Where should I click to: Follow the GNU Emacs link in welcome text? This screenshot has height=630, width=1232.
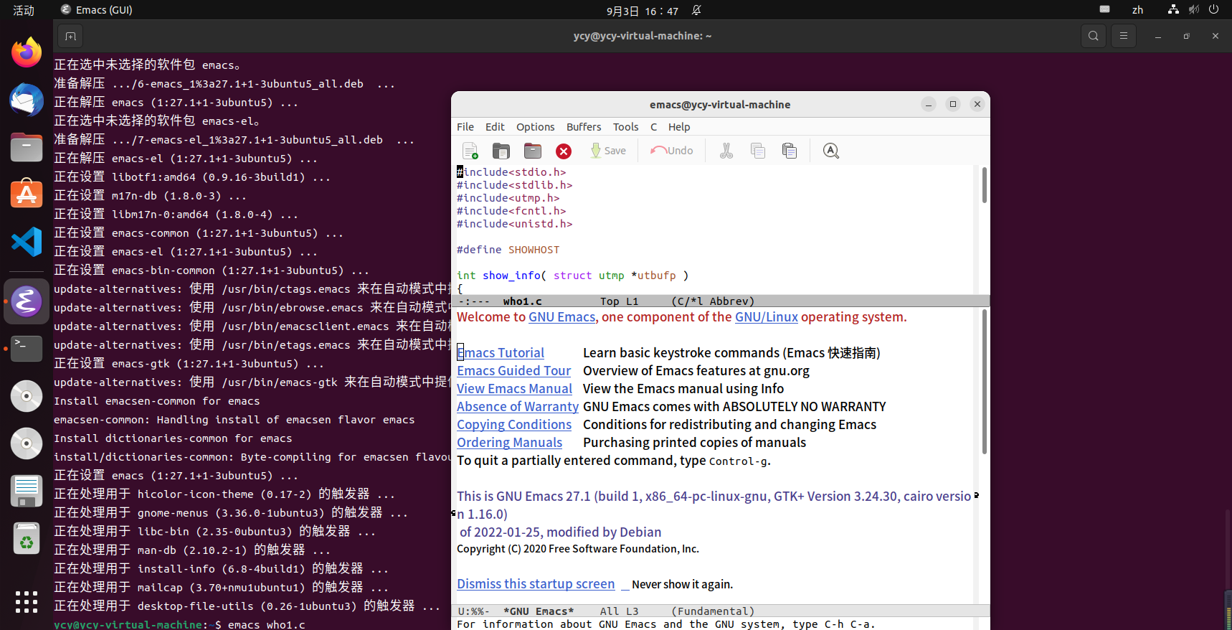click(561, 317)
